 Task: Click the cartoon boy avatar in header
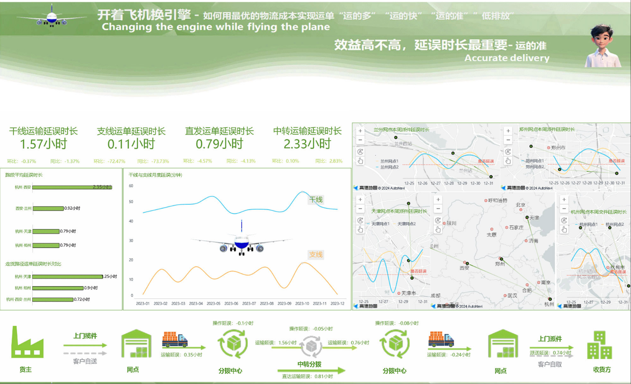click(x=603, y=45)
